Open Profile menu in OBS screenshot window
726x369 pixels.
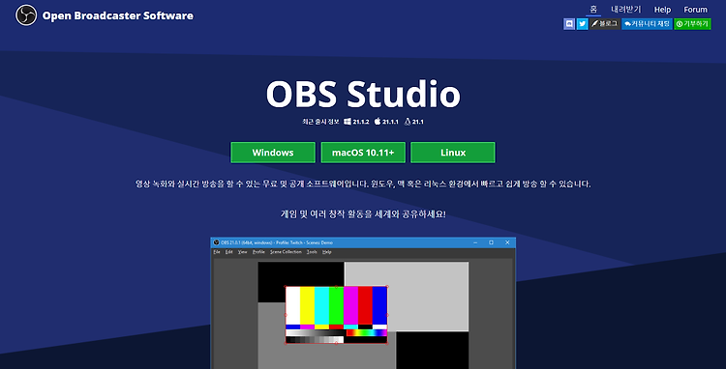click(258, 252)
